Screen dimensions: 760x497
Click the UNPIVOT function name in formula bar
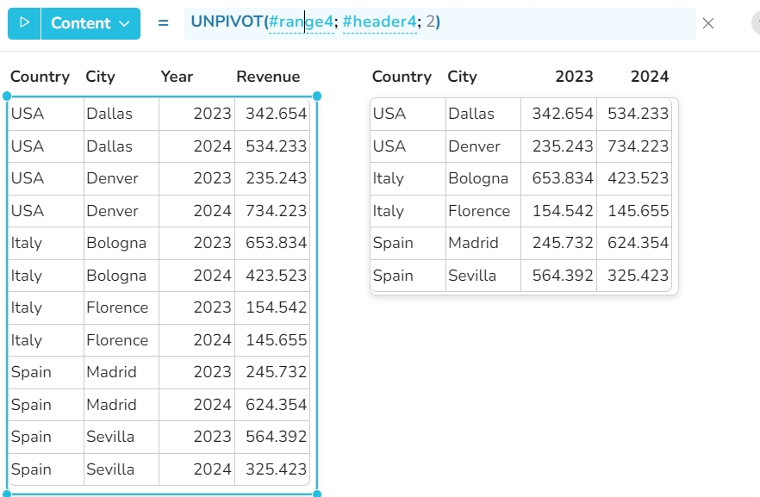click(226, 22)
